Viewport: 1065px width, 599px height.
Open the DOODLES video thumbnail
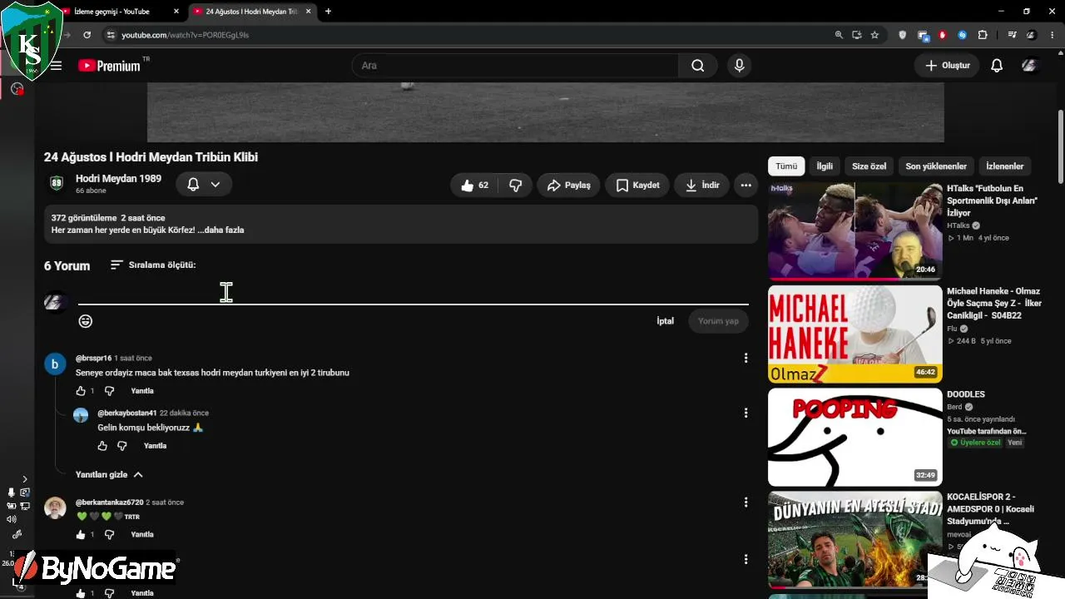(x=855, y=438)
